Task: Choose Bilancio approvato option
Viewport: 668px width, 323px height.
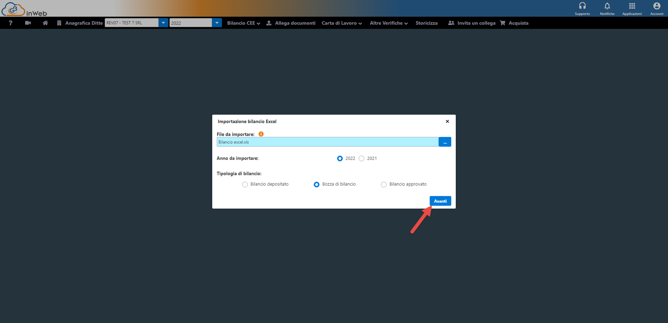Action: 384,185
